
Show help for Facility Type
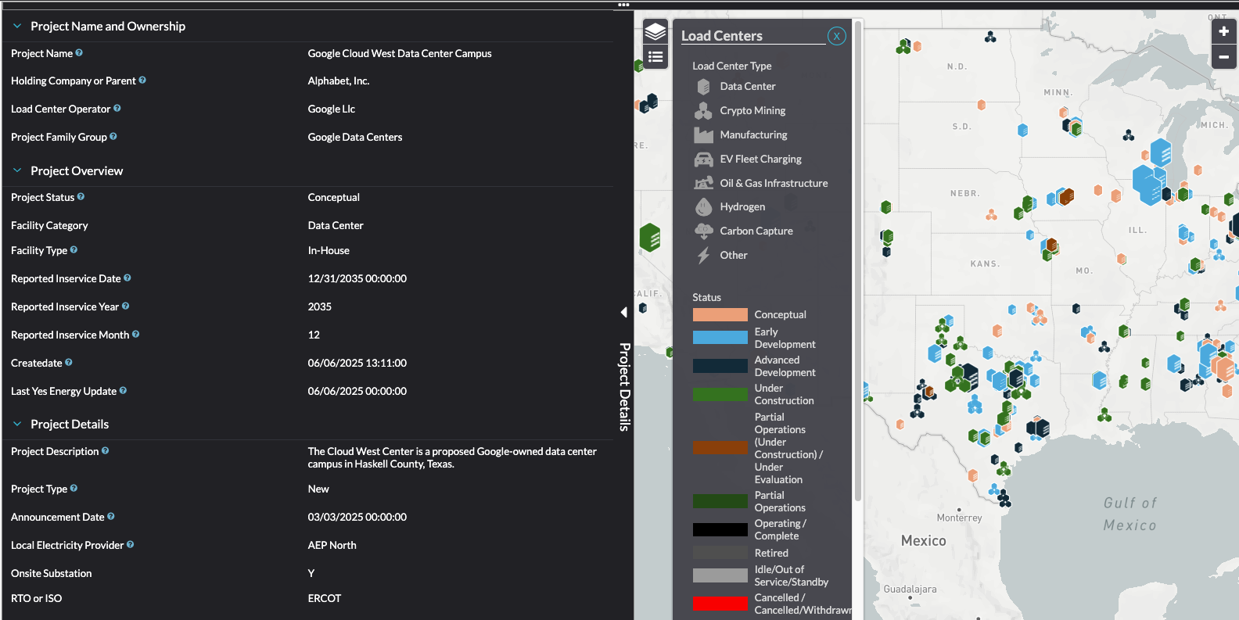tap(74, 250)
